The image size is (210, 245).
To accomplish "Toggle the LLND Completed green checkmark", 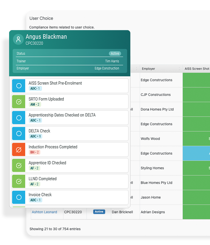I will coord(19,181).
